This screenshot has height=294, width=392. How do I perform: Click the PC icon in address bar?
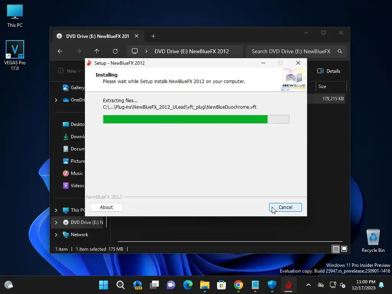[x=135, y=51]
